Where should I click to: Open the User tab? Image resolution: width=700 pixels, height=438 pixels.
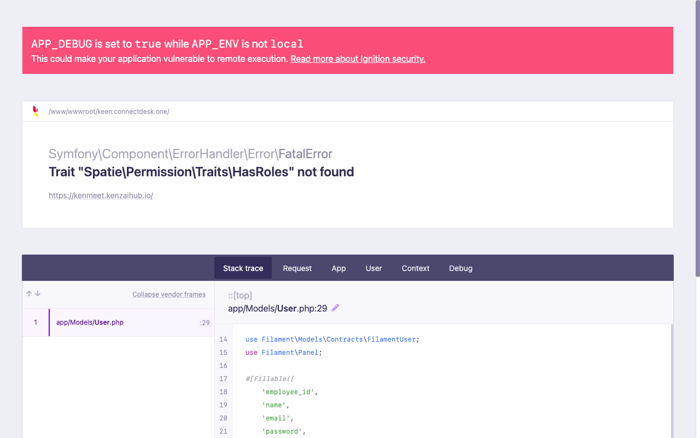(374, 268)
